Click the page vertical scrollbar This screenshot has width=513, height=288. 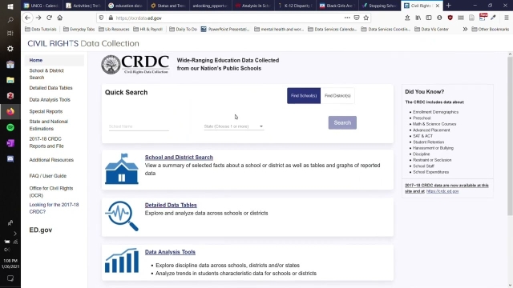point(510,136)
